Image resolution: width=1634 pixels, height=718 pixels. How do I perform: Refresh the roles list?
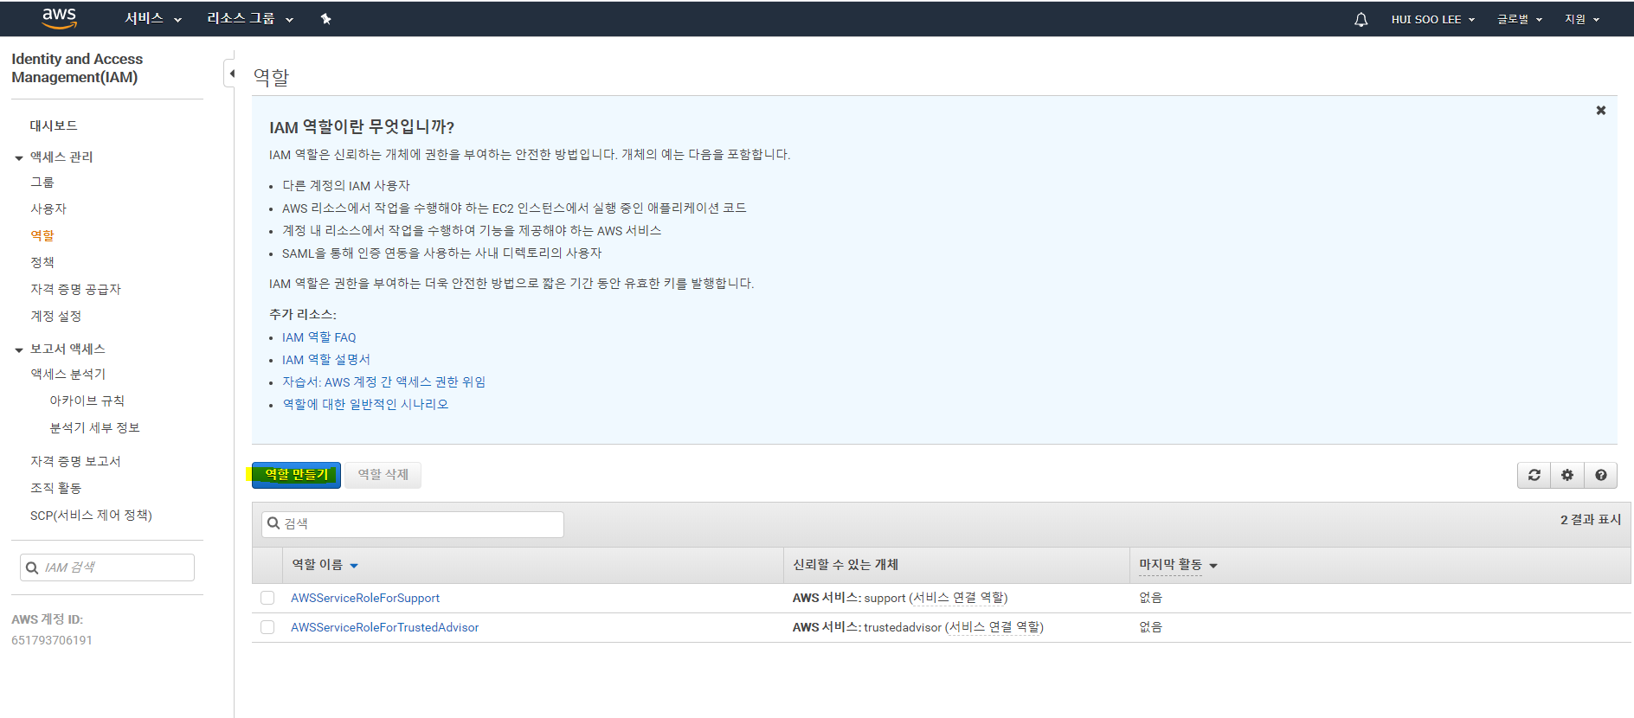tap(1534, 475)
